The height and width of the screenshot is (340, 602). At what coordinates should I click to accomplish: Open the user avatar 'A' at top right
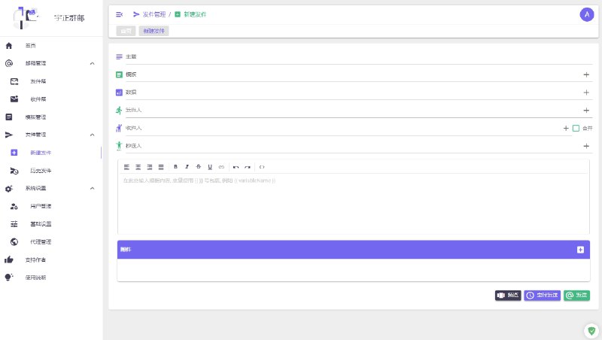[x=587, y=14]
